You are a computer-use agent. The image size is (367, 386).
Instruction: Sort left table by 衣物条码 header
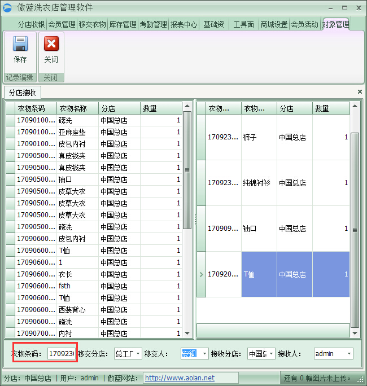(x=36, y=108)
